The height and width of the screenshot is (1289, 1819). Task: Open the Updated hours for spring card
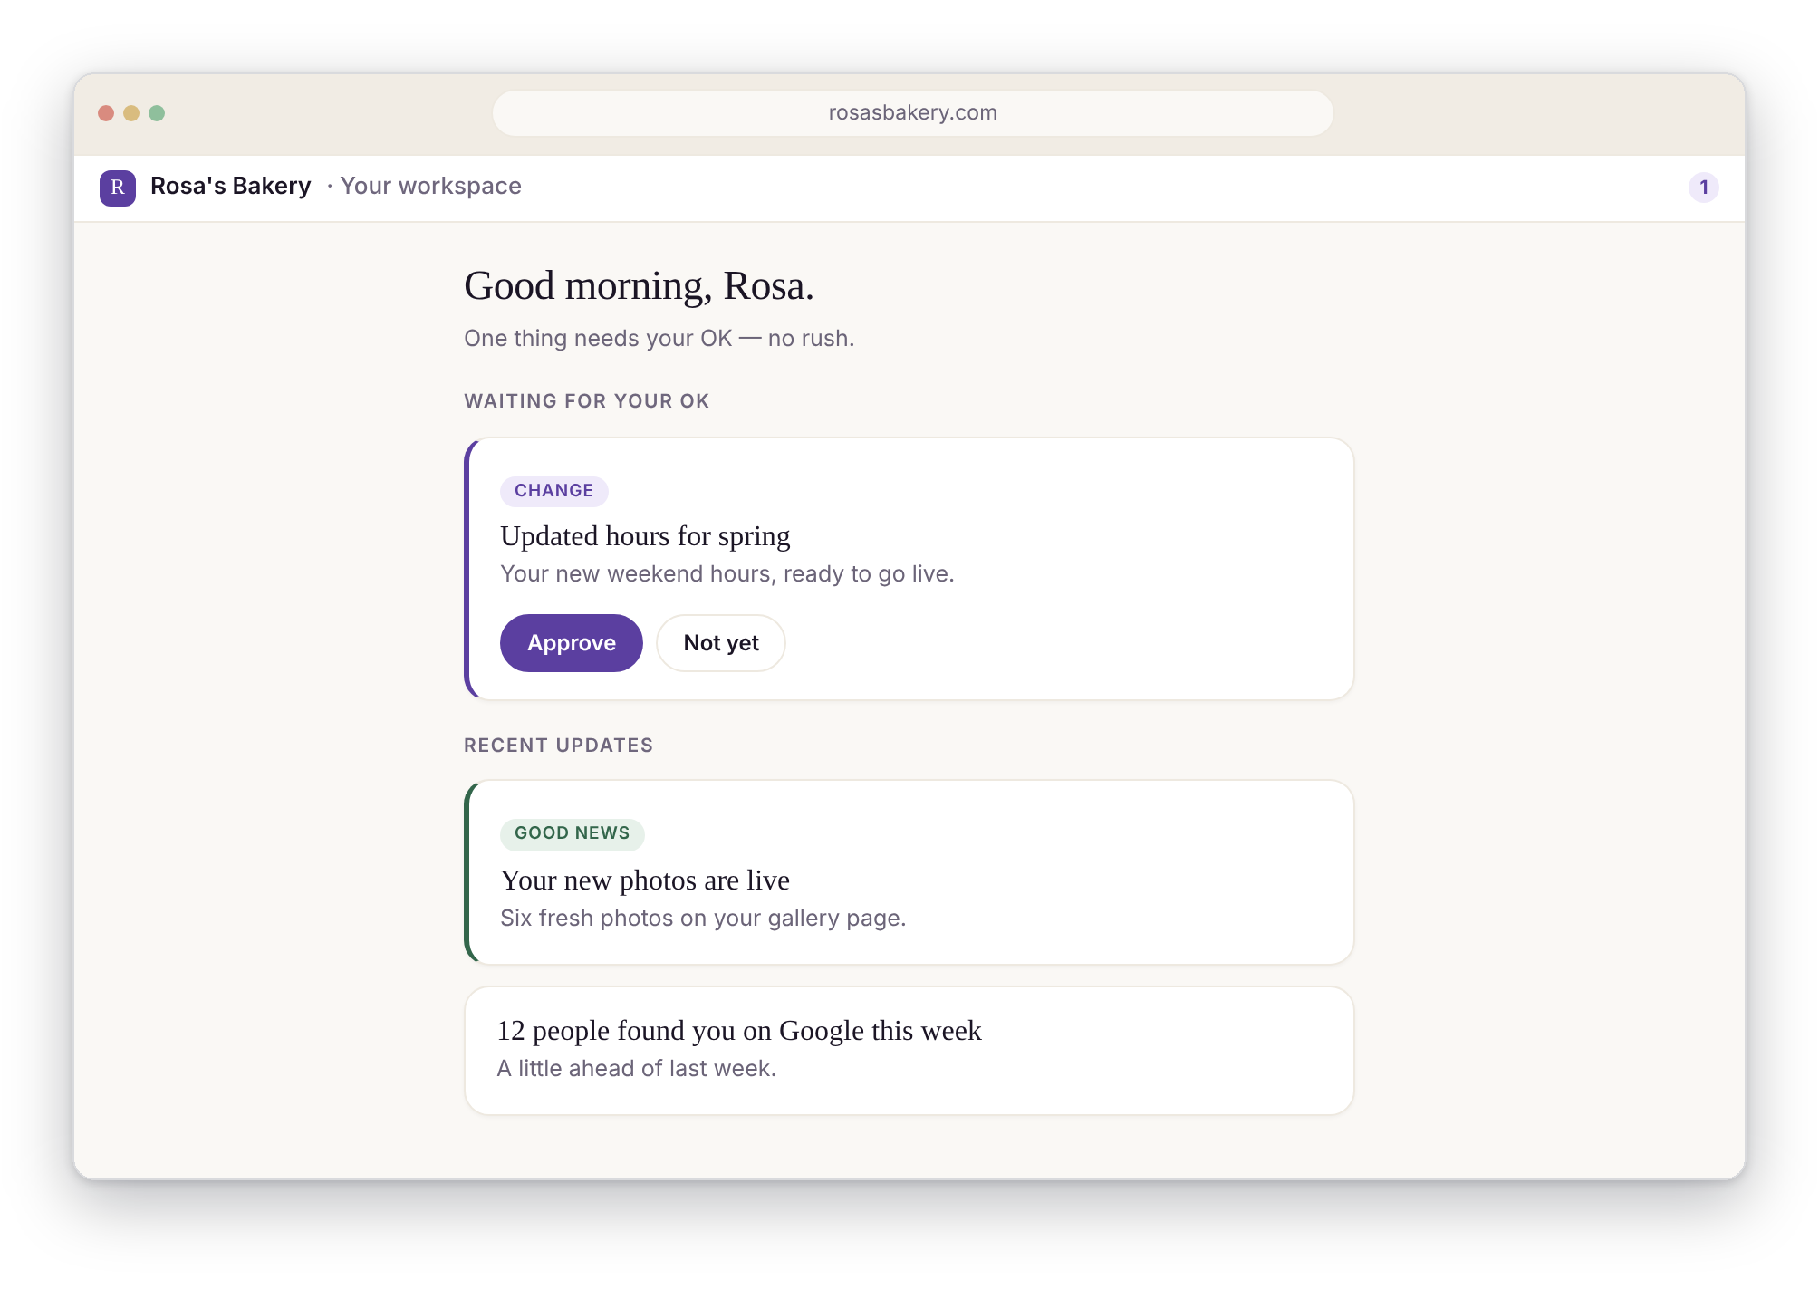pos(909,569)
